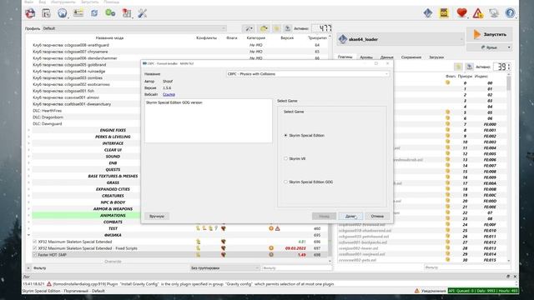Click the flag icon of plugin index 00
Viewport: 534px width, 300px height.
coord(448,82)
